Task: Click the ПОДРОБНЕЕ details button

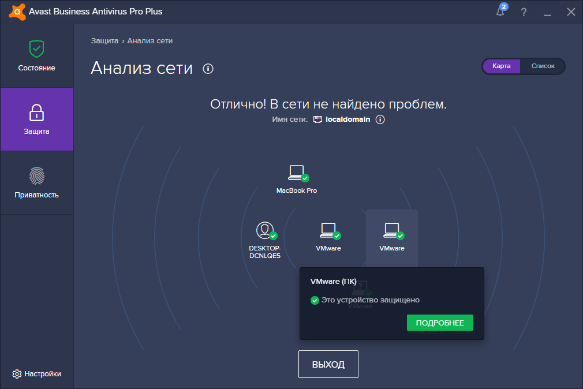Action: click(440, 323)
